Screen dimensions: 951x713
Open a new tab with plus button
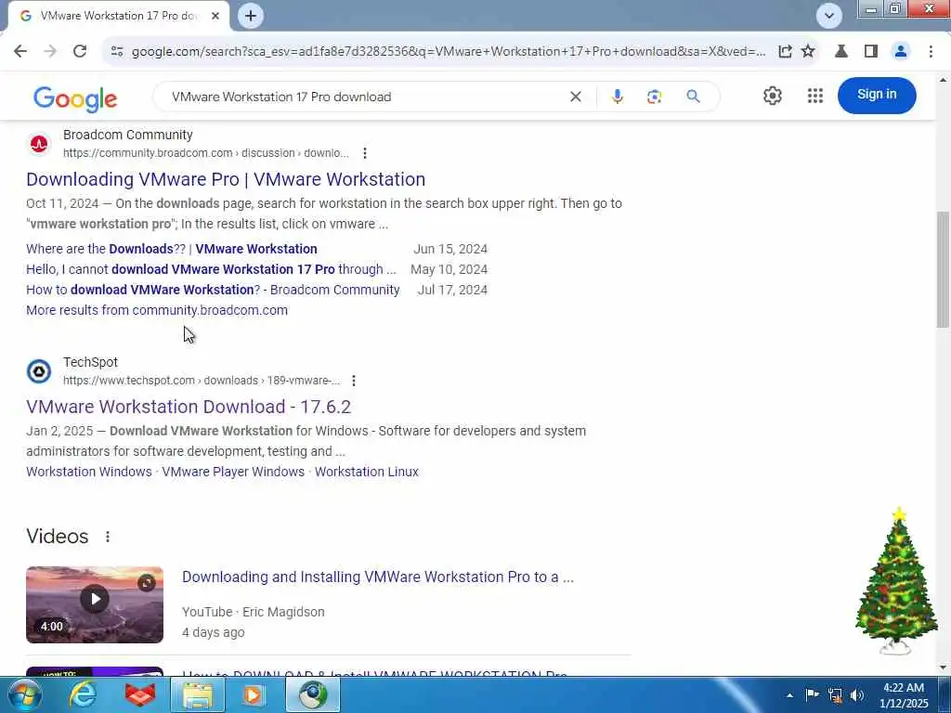[251, 16]
